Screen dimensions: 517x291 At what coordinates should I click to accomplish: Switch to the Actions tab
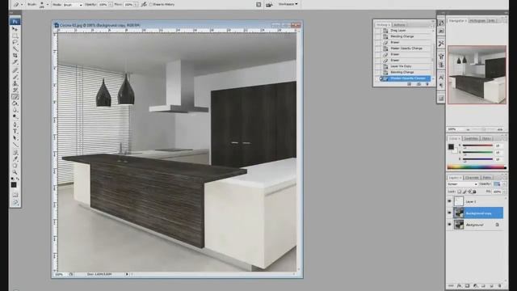click(399, 25)
